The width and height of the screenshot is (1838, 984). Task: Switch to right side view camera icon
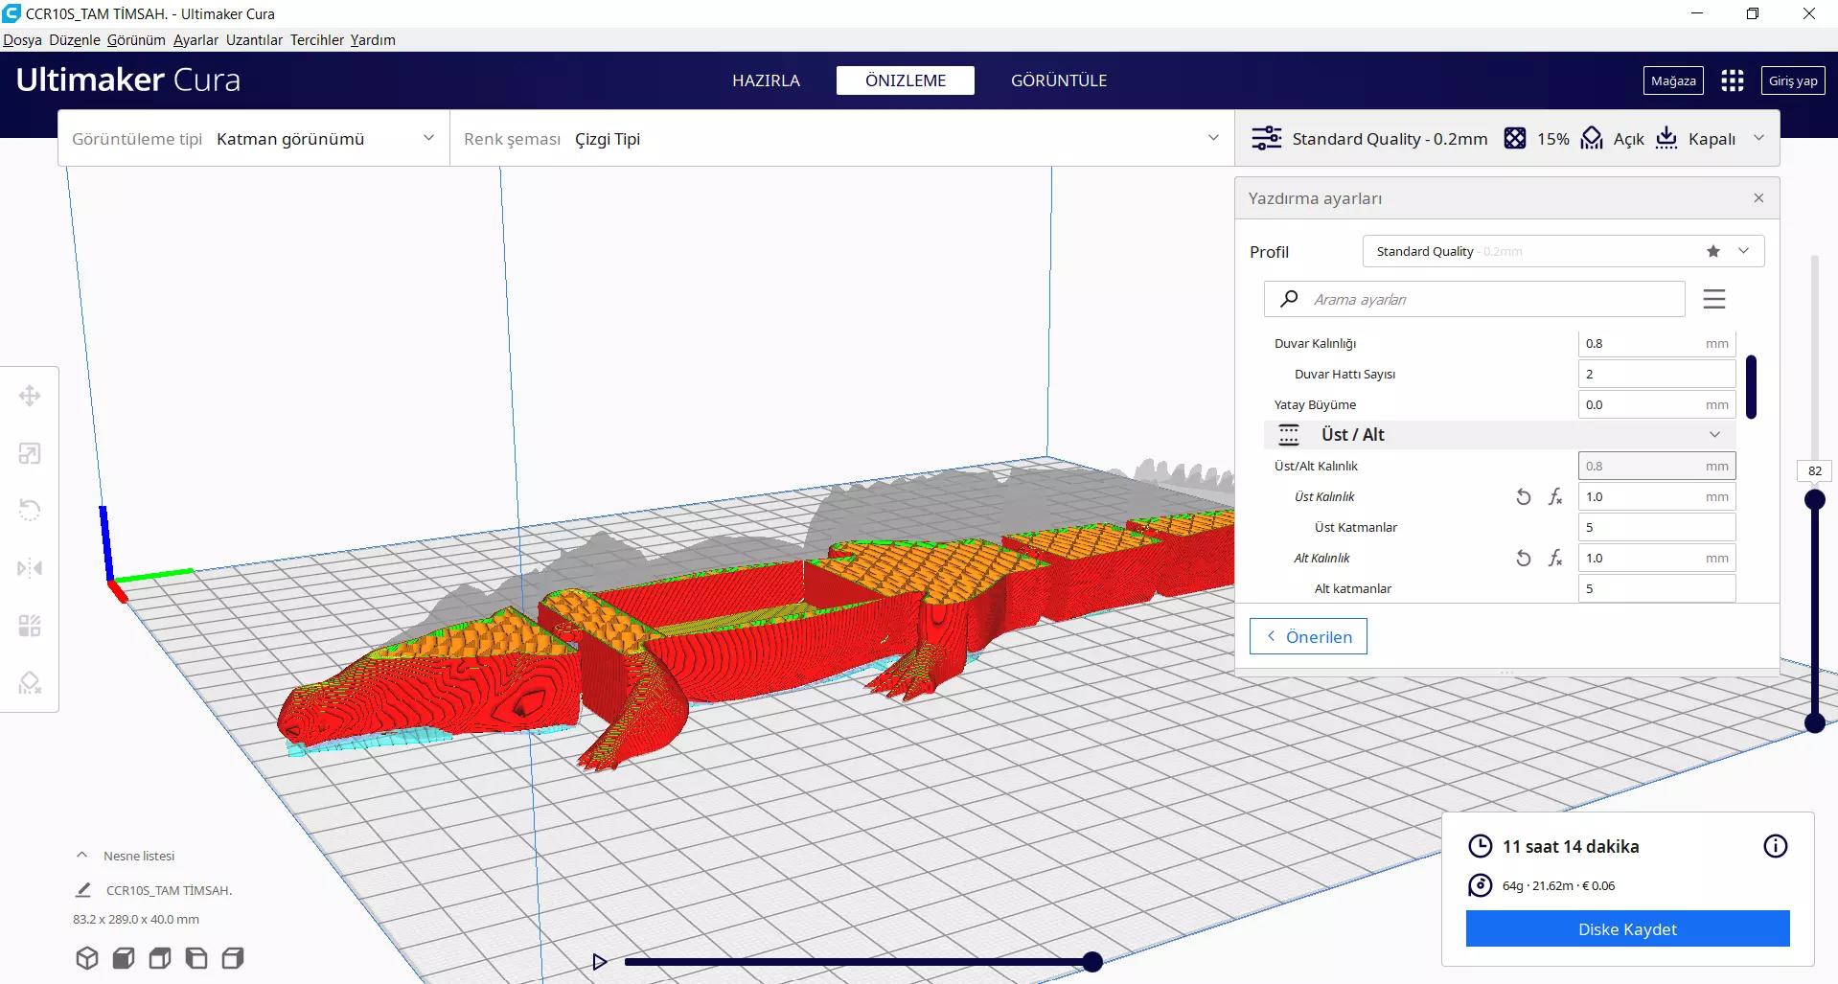click(233, 958)
